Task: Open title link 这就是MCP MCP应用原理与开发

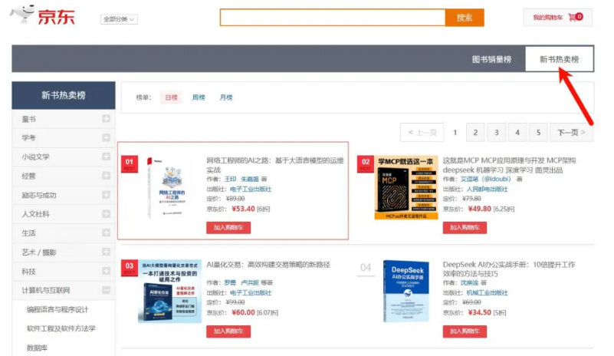Action: click(x=510, y=165)
